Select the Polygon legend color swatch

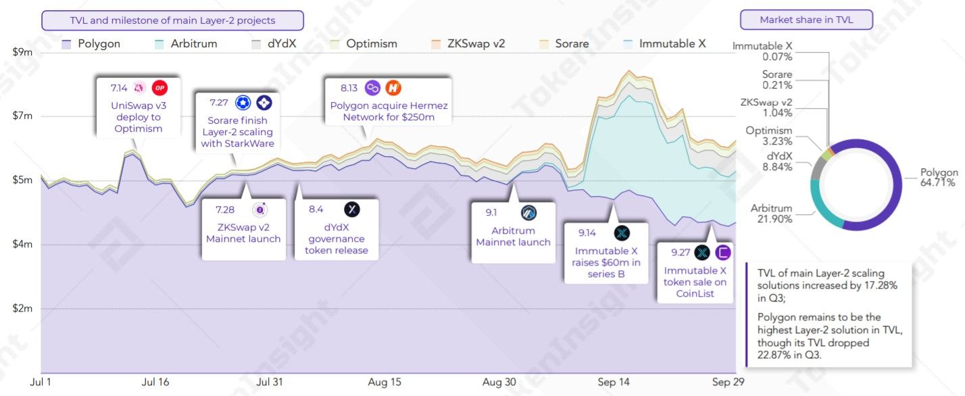(66, 44)
